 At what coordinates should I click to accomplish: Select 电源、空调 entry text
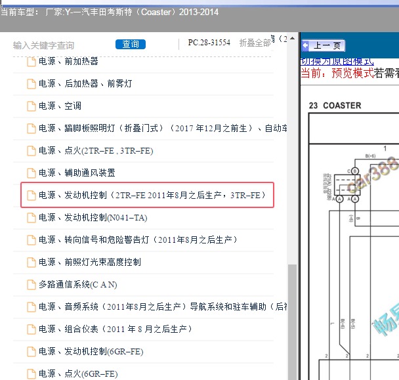[x=60, y=106]
